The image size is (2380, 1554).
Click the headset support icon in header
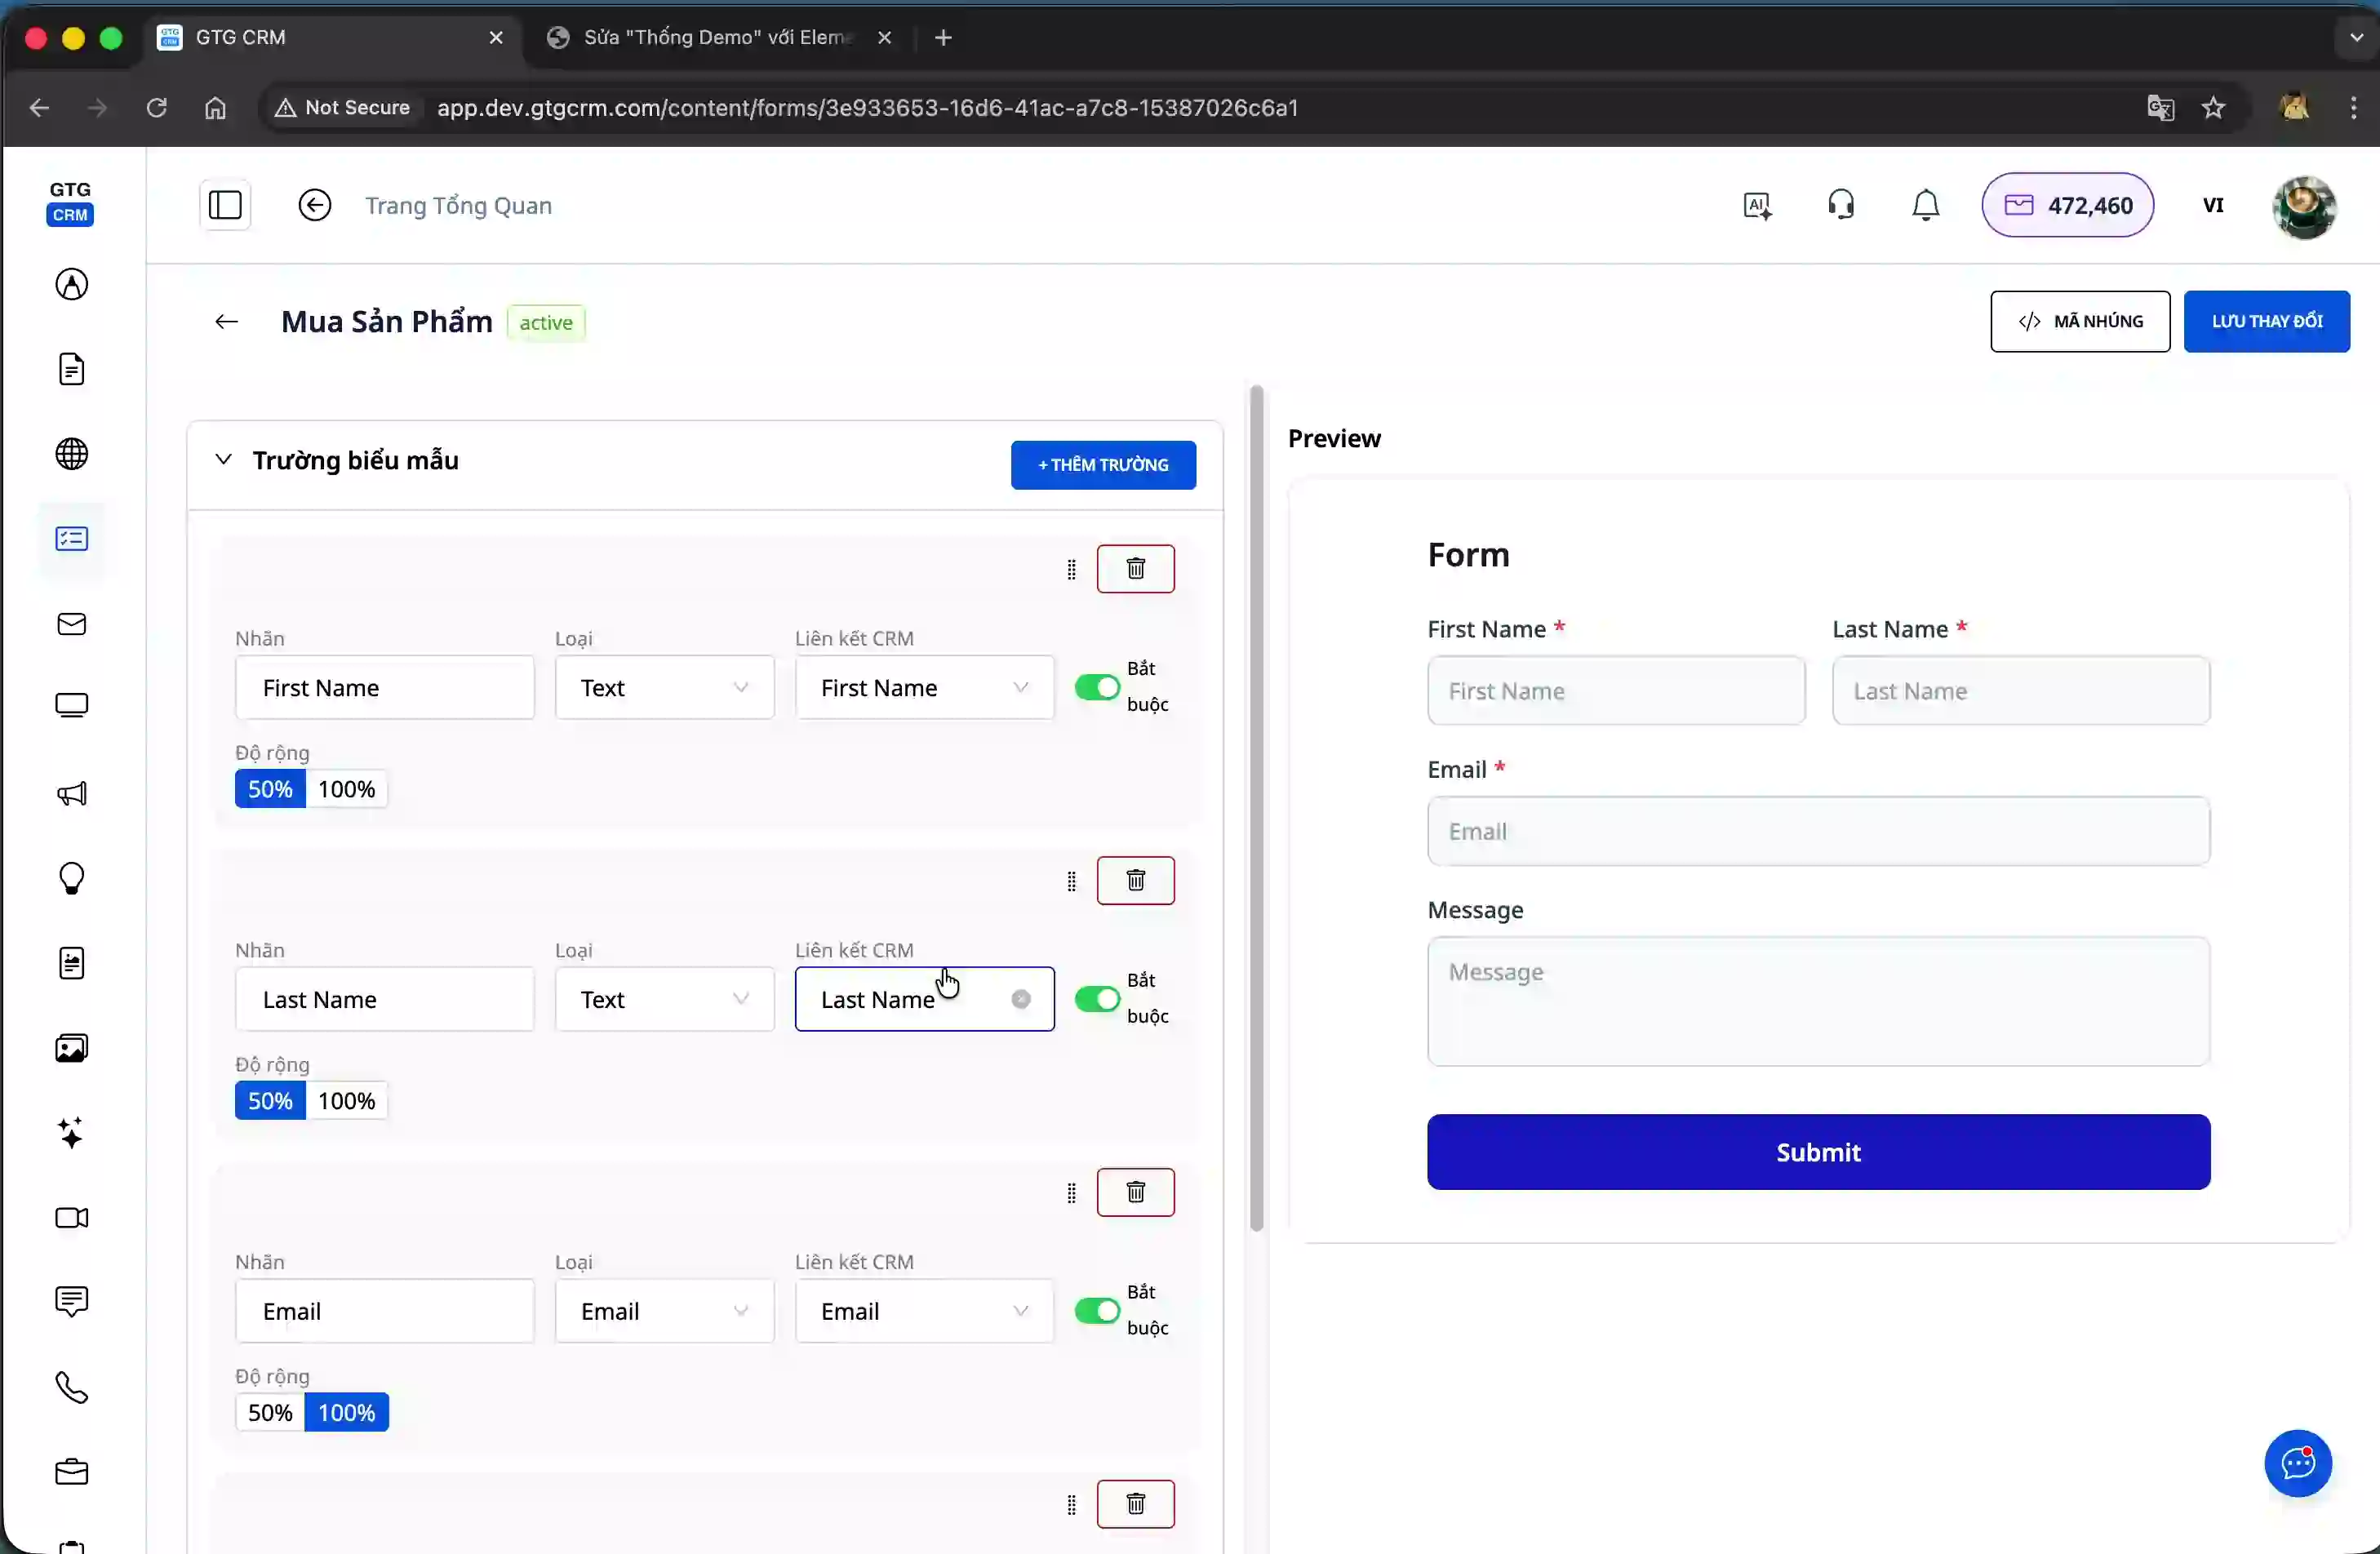point(1841,204)
